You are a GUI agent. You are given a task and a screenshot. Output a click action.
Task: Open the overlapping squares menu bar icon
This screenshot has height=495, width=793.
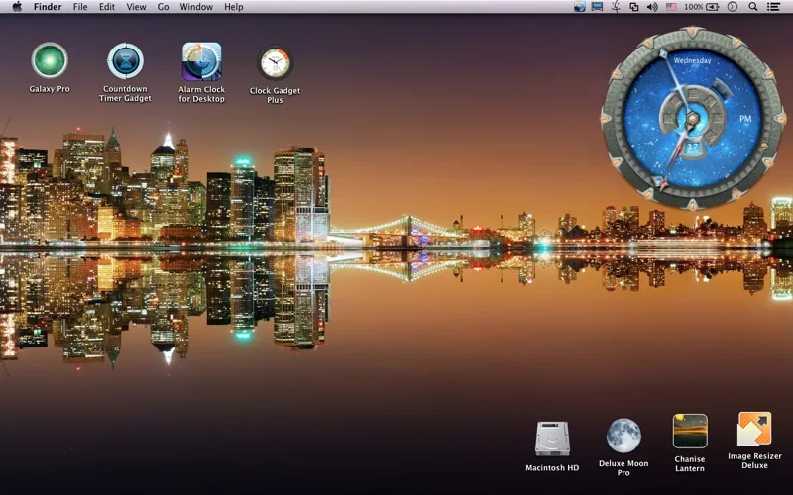tap(633, 7)
